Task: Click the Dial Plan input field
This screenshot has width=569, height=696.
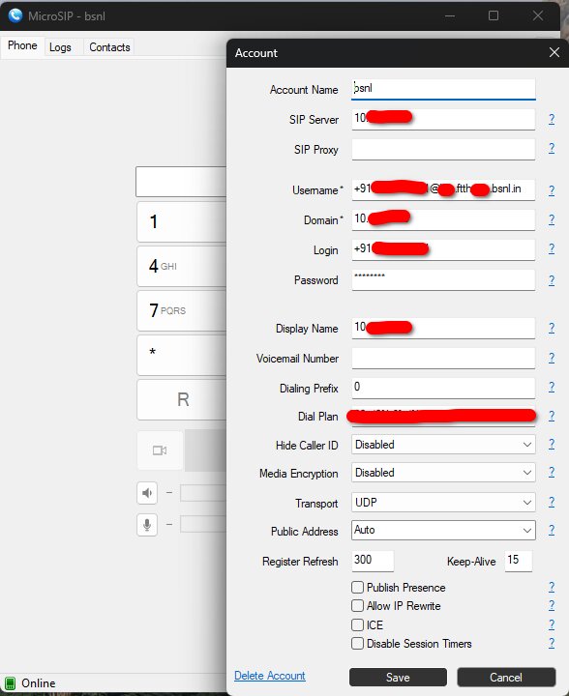Action: point(443,417)
